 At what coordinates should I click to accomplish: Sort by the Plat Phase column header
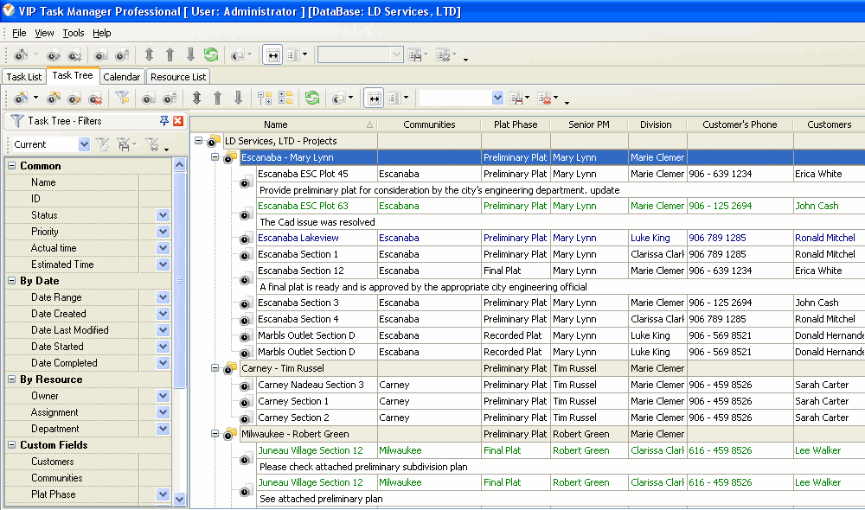pos(516,124)
